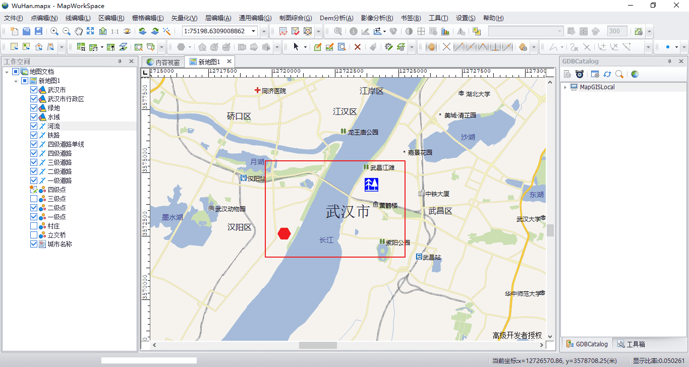Toggle the 水域 layer visibility checkbox
Viewport: 689px width, 367px height.
coord(34,117)
